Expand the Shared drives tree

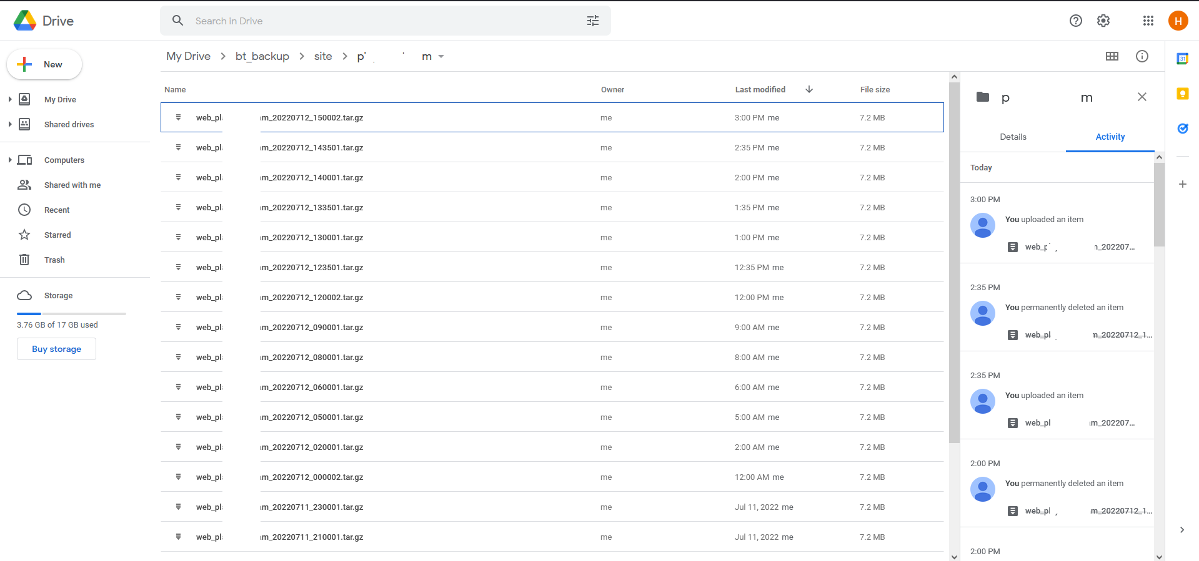pyautogui.click(x=10, y=124)
